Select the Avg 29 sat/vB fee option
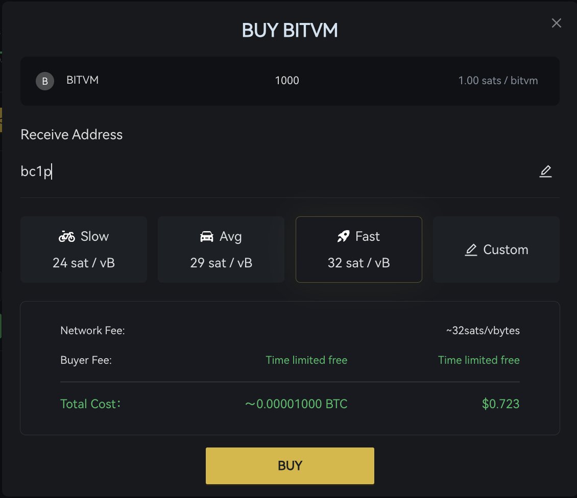Viewport: 577px width, 498px height. click(x=221, y=250)
